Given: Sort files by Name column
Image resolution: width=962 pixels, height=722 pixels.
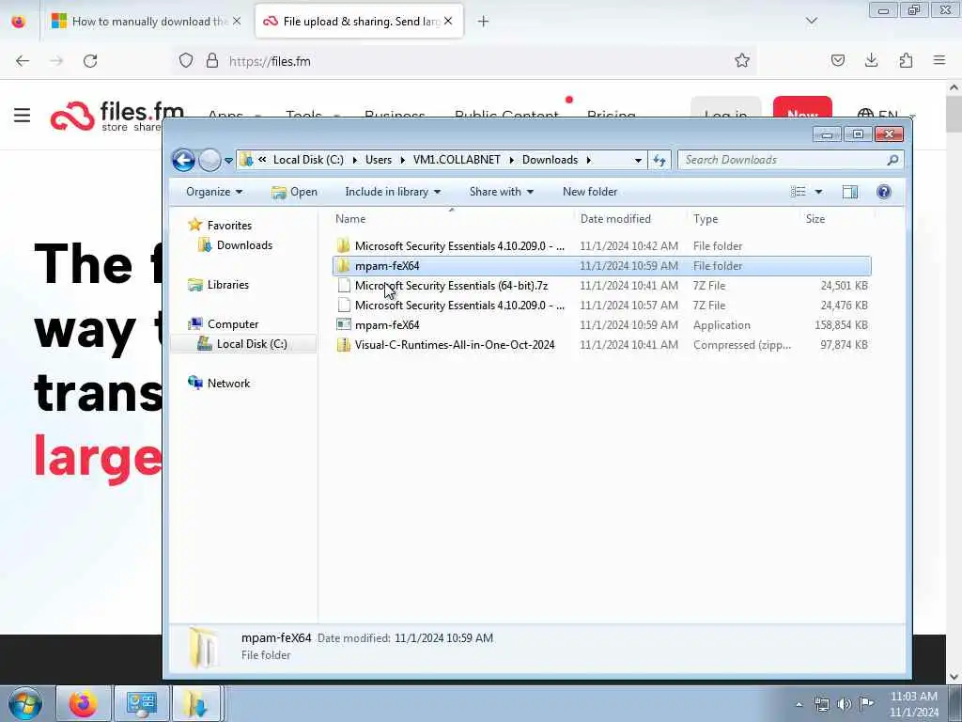Looking at the screenshot, I should click(x=350, y=218).
